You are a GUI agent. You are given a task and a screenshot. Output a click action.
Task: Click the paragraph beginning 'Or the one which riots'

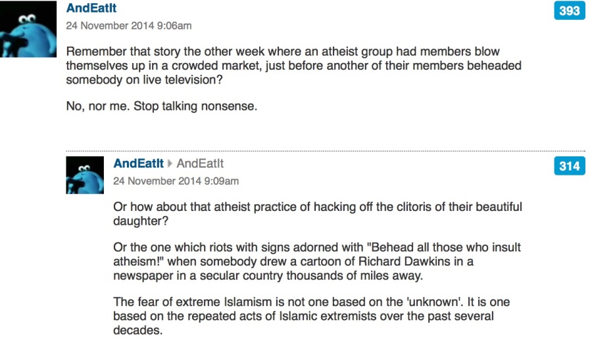(317, 261)
